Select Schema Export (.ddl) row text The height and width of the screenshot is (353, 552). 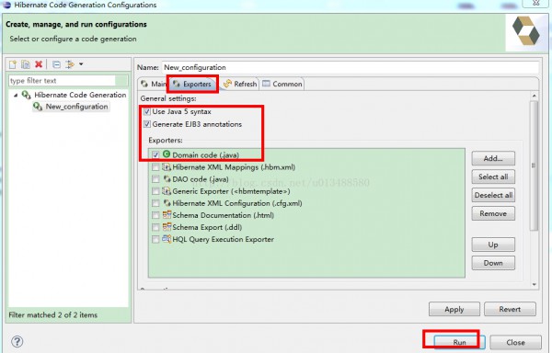(x=207, y=227)
